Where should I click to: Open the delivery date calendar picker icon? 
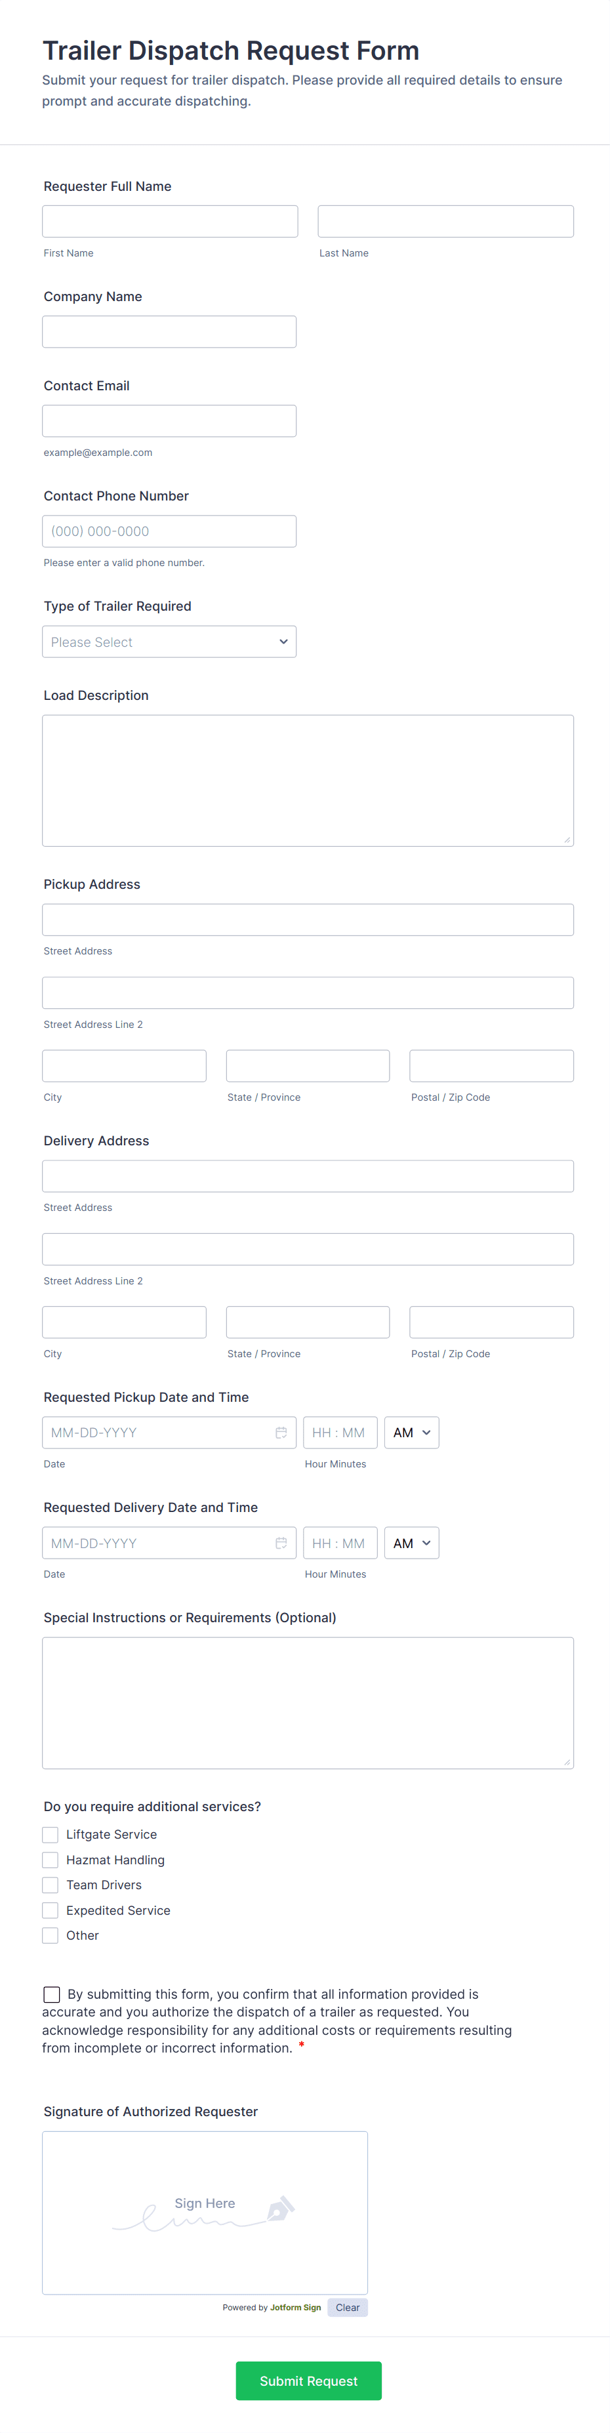click(281, 1544)
